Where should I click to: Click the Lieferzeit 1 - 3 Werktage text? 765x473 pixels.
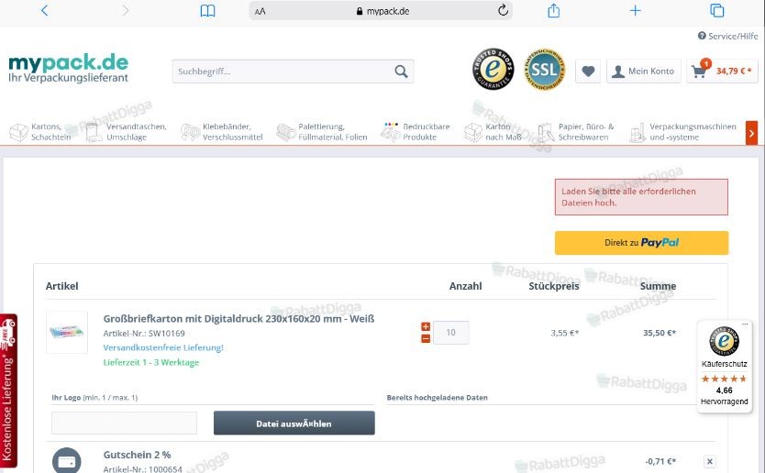151,362
